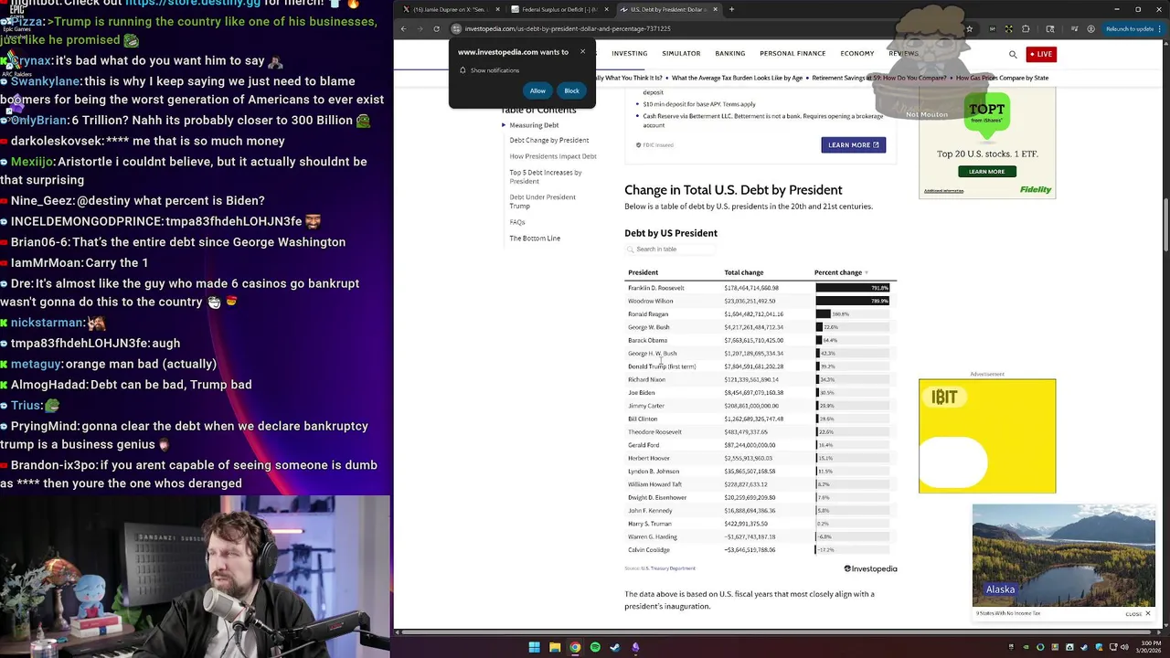Screen dimensions: 1170x658
Task: Sort by the Percent change column
Action: (x=841, y=272)
